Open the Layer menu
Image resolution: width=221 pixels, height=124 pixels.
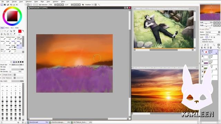(x=21, y=1)
